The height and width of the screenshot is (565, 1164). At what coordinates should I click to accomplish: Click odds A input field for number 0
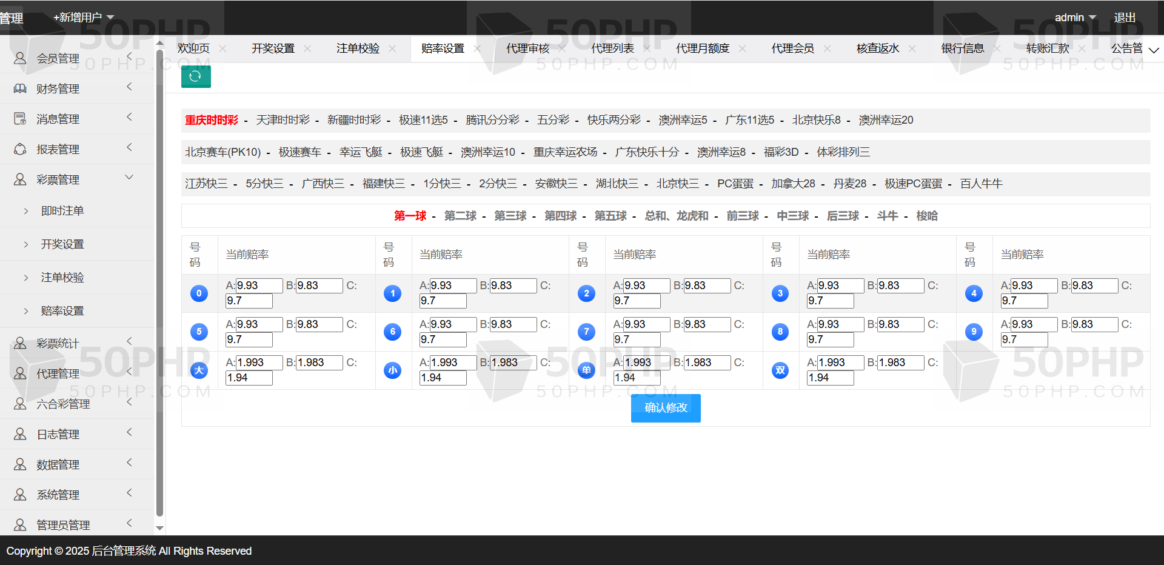[x=259, y=286]
